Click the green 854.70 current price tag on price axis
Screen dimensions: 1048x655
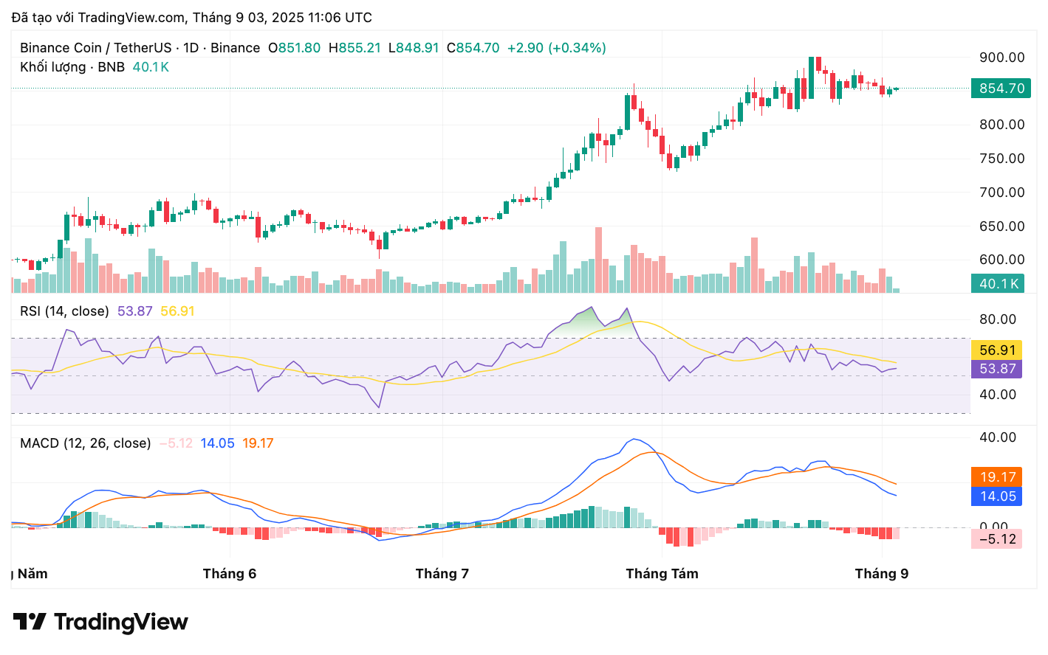[1001, 89]
